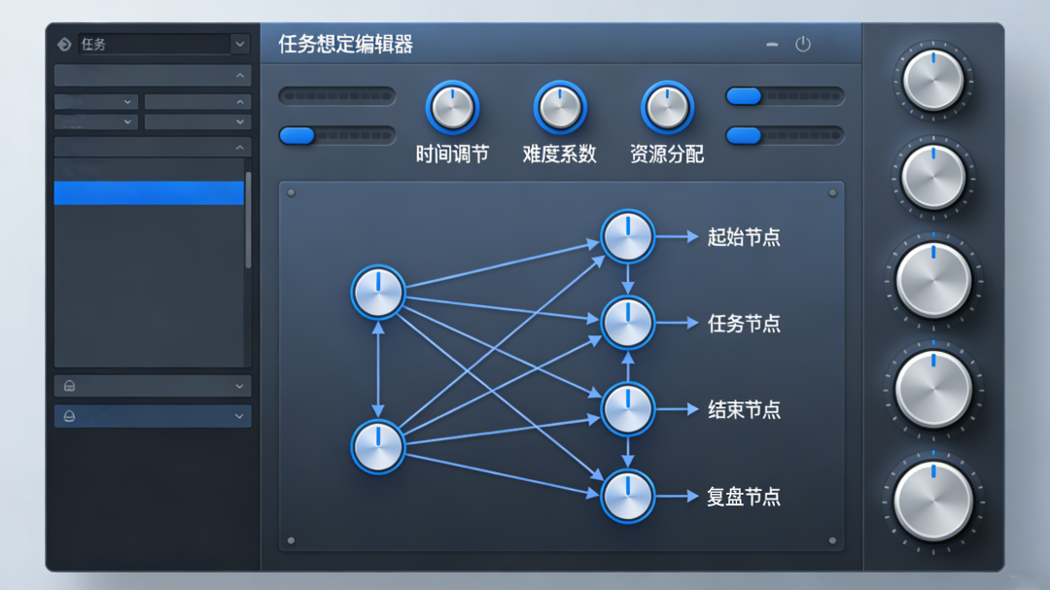Click the 复盘节点 label
1050x590 pixels.
(x=744, y=497)
